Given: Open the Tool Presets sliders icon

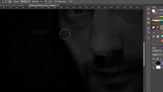Looking at the screenshot, I should click(x=148, y=32).
